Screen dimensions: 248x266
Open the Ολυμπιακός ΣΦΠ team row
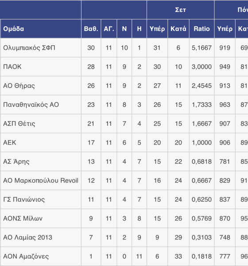124,48
